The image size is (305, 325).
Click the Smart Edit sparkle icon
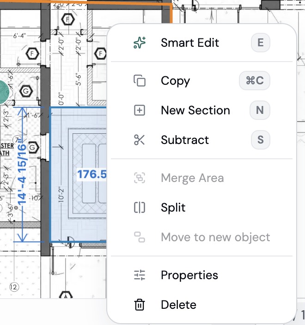point(140,43)
